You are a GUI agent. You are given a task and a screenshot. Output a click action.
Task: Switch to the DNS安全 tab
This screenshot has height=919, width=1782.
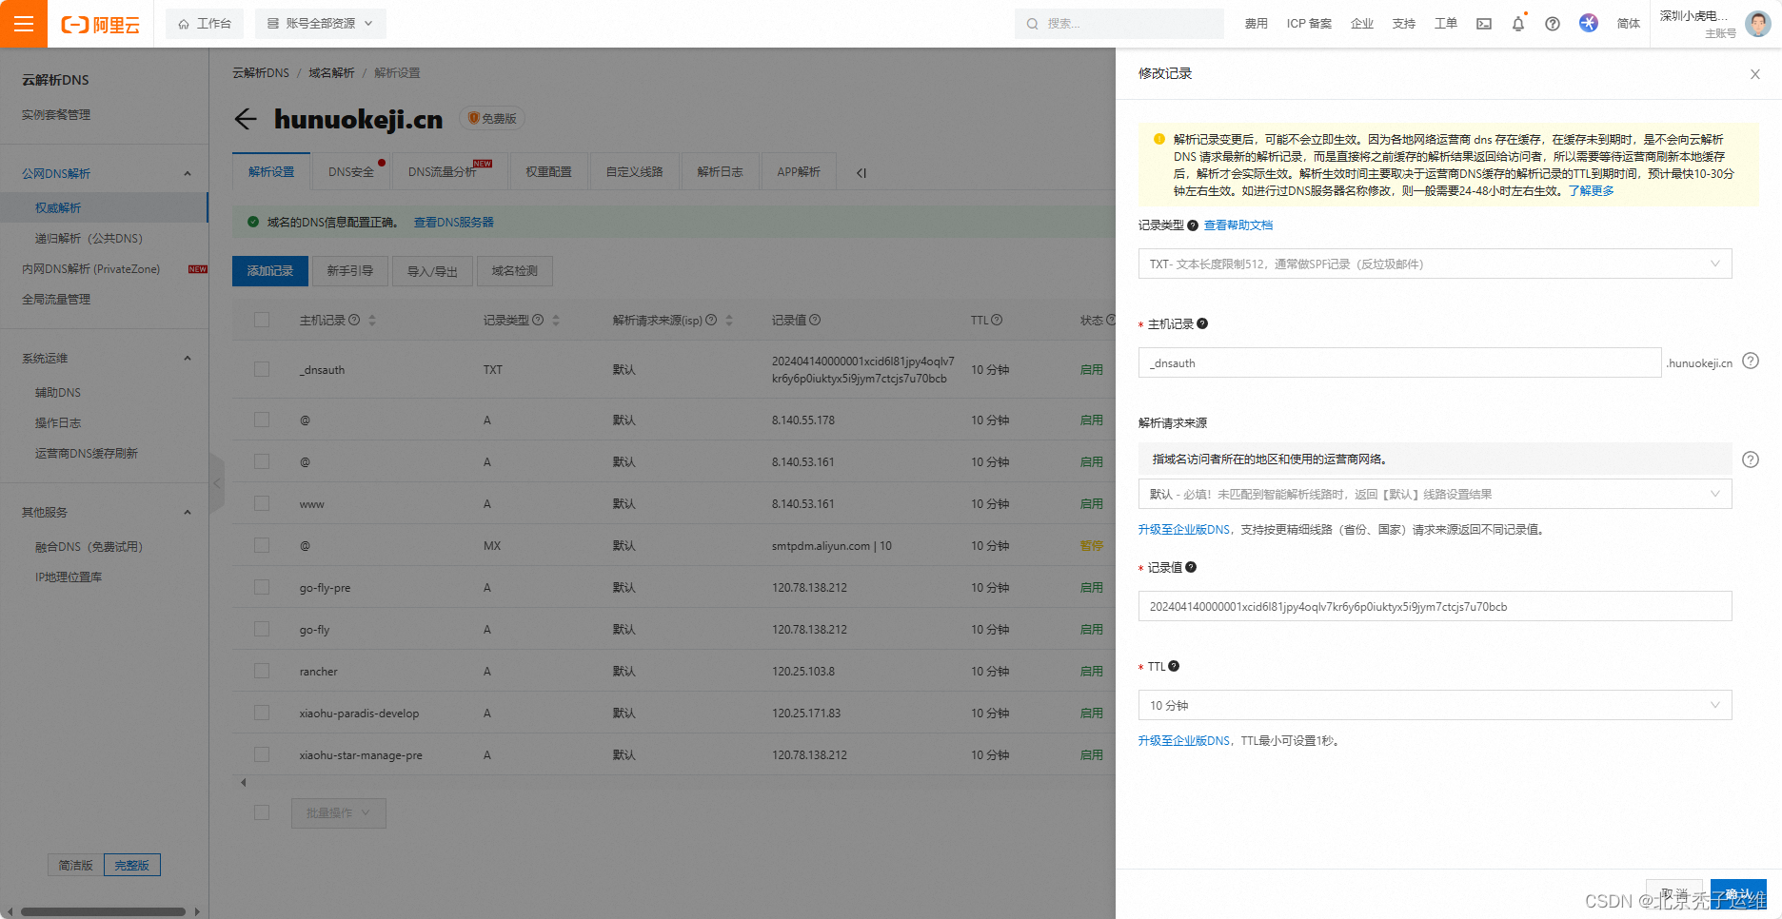click(351, 172)
